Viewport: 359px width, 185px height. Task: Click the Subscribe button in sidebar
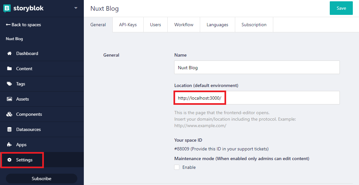coord(42,179)
